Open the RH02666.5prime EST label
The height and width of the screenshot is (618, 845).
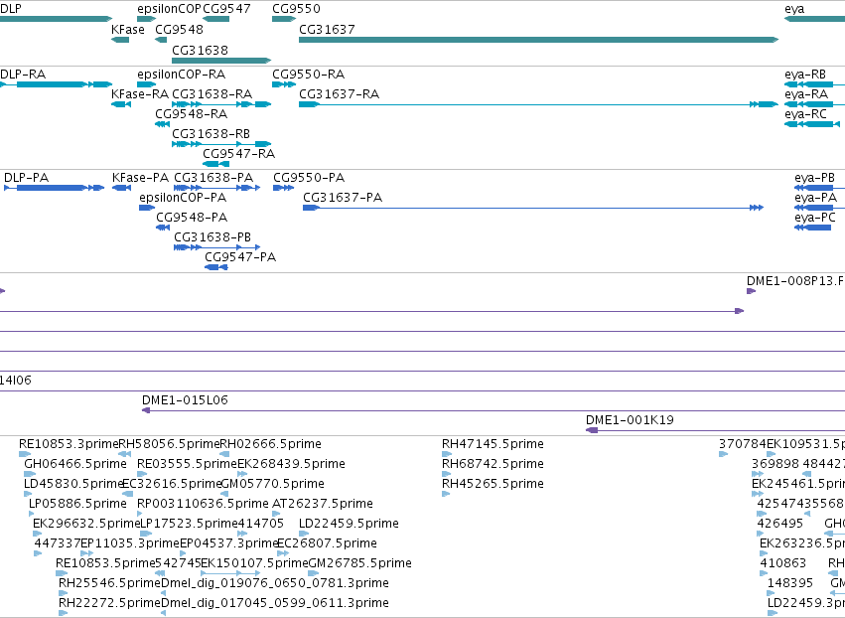(x=270, y=444)
